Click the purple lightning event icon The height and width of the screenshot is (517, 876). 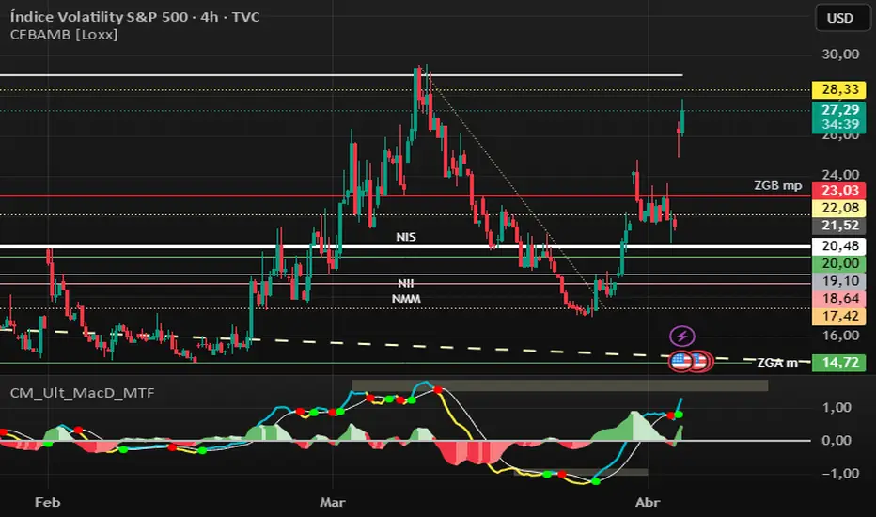[682, 337]
